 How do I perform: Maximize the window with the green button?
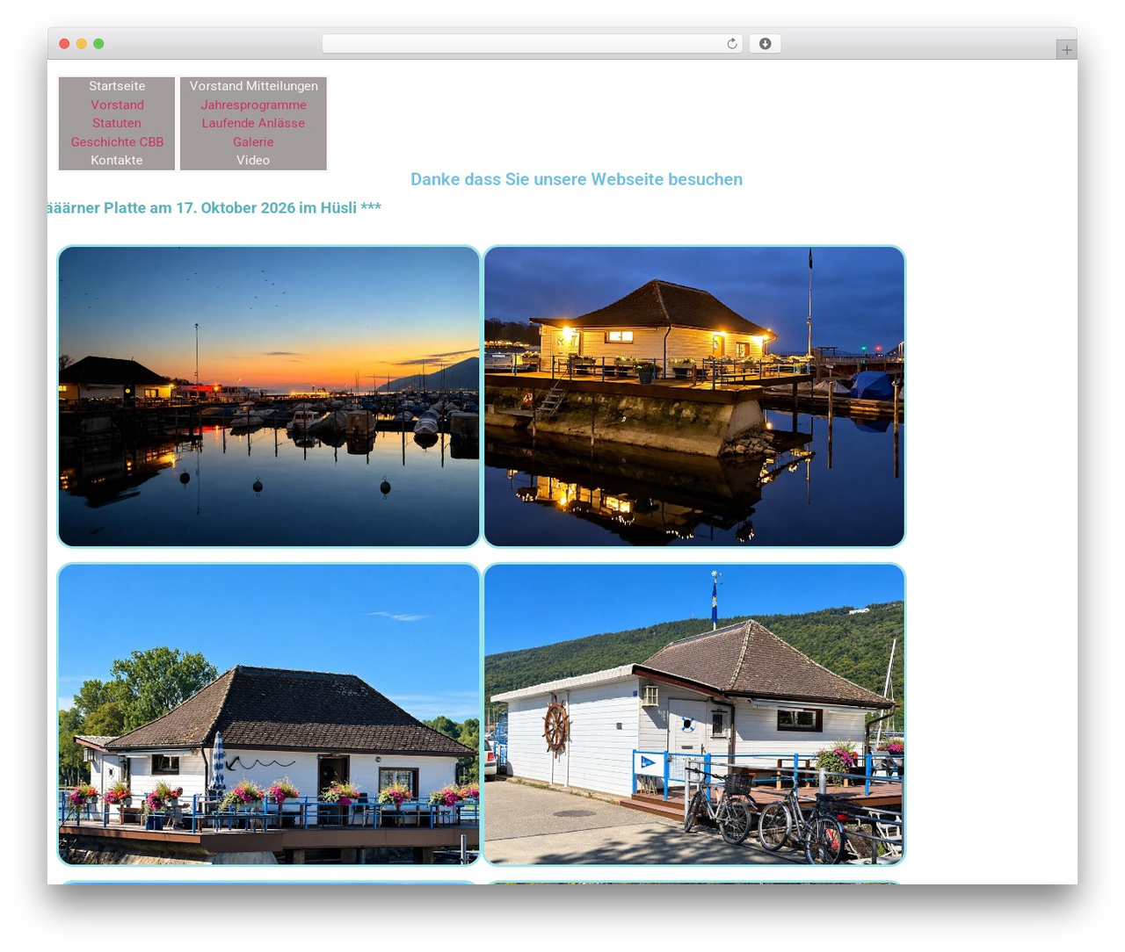tap(98, 44)
